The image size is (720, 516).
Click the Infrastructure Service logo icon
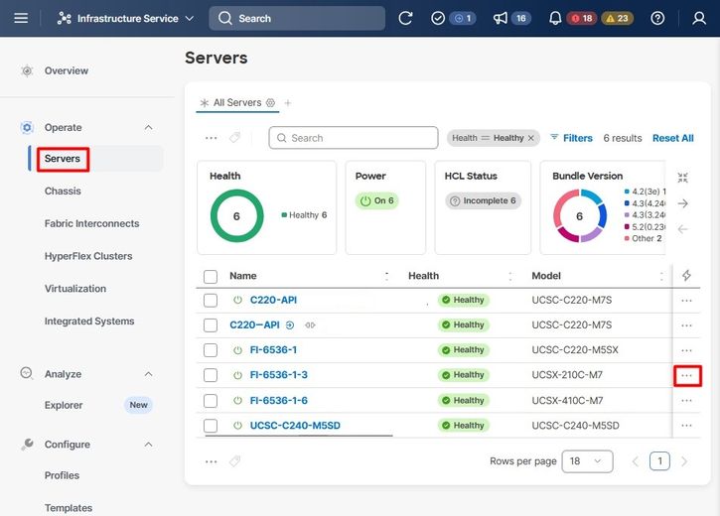pyautogui.click(x=65, y=18)
